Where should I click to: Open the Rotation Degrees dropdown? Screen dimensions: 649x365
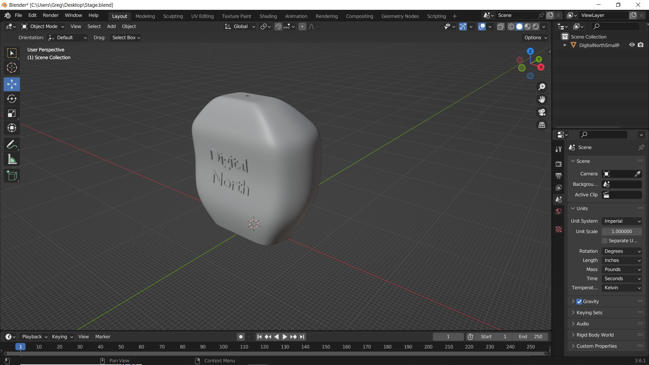pyautogui.click(x=622, y=251)
